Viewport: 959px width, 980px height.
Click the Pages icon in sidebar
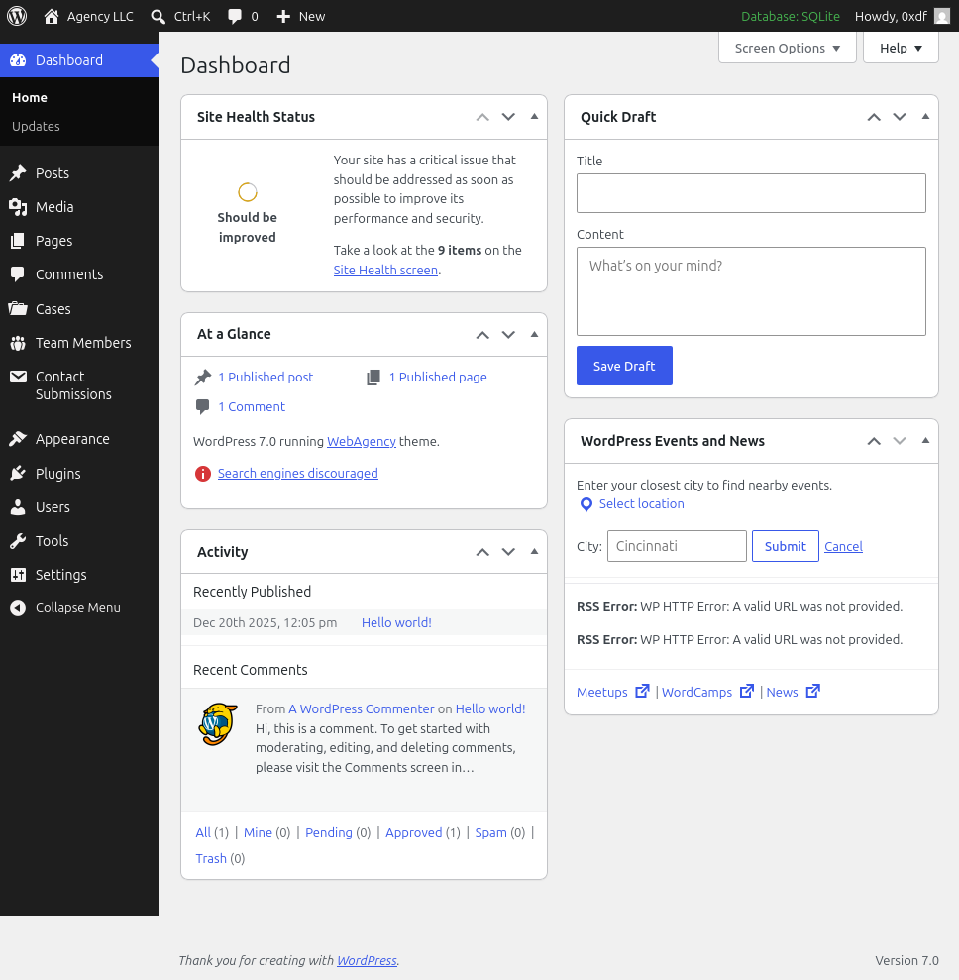pos(18,241)
